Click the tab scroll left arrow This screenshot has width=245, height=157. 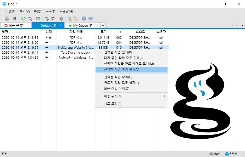[232, 25]
